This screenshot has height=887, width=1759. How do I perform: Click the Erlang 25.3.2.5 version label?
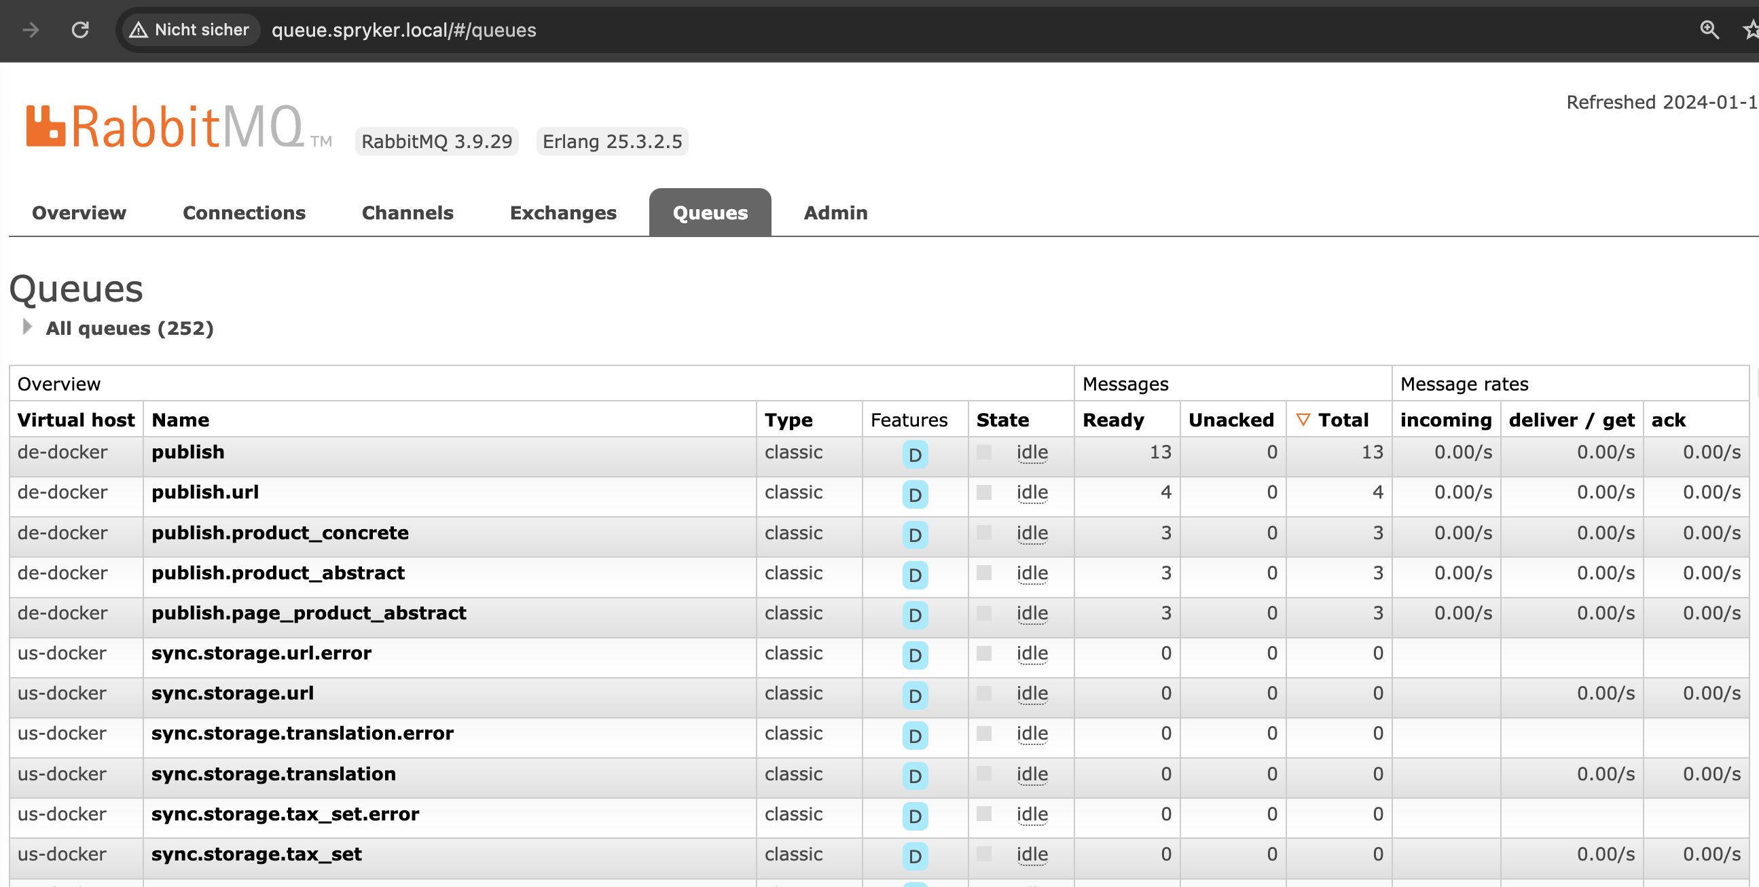[612, 142]
